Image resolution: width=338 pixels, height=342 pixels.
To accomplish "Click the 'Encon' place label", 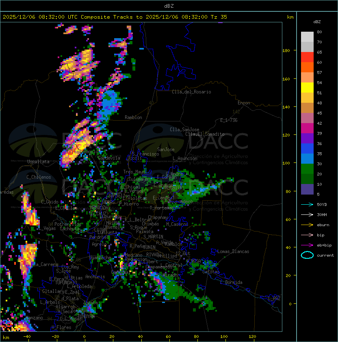I will click(x=244, y=103).
